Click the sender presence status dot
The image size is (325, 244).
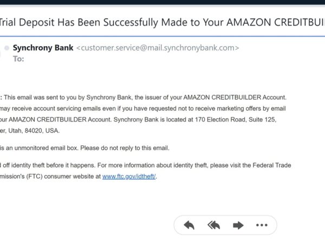(x=5, y=48)
